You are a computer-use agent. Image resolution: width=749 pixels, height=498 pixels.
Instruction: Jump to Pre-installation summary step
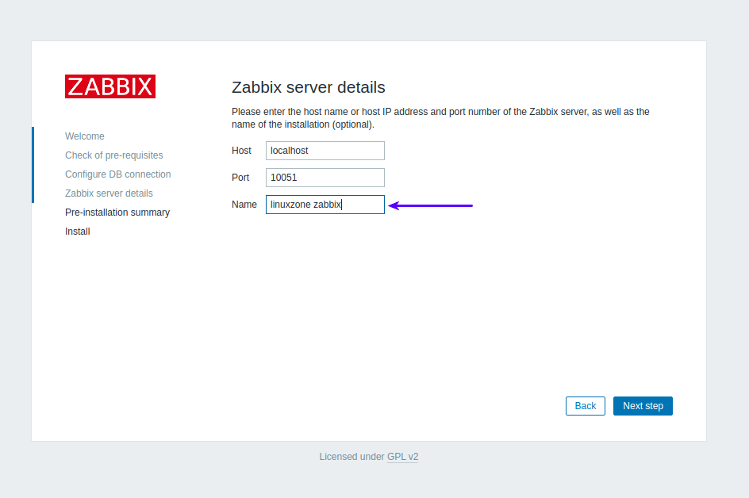point(117,213)
